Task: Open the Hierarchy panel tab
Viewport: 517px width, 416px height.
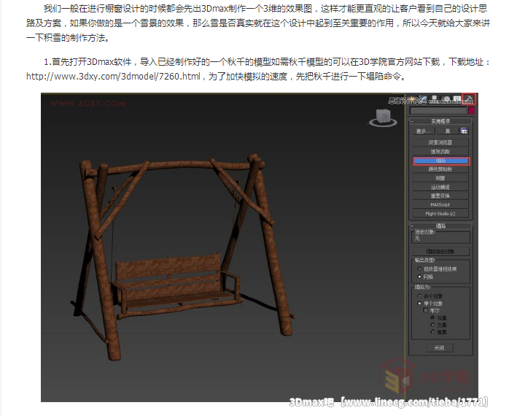Action: [x=435, y=99]
